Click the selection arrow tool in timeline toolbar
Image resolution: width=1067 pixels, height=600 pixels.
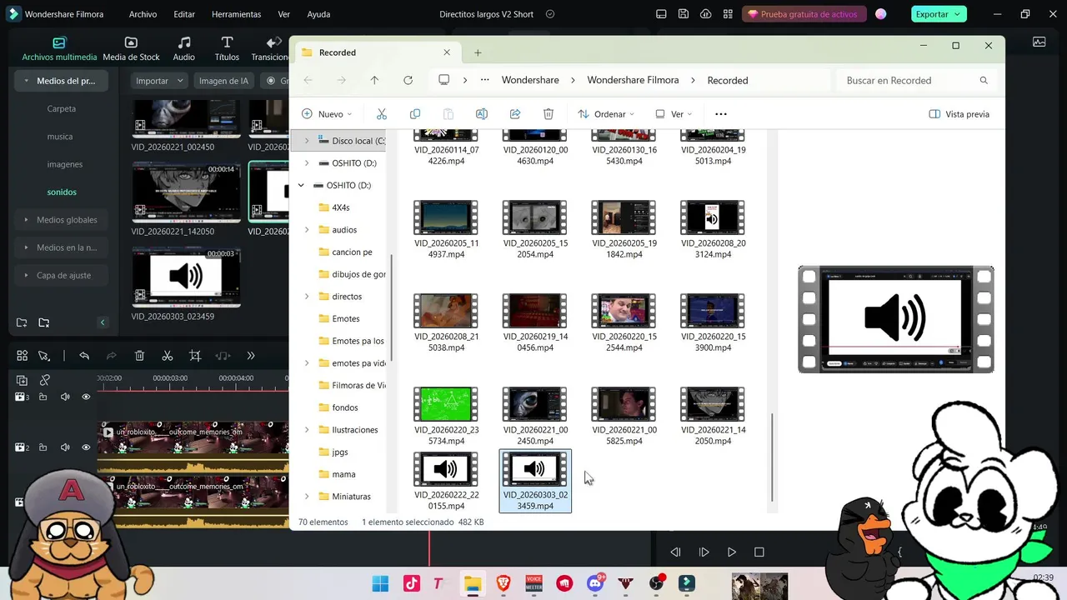[44, 356]
